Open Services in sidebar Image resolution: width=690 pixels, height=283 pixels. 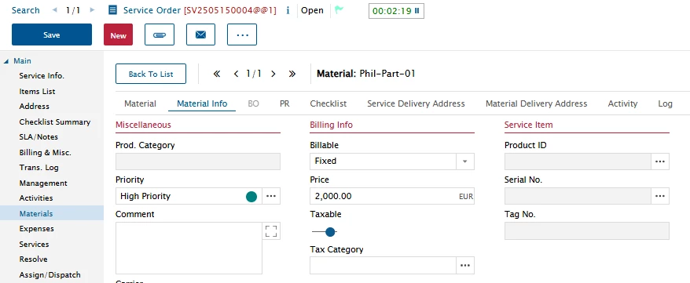coord(34,244)
